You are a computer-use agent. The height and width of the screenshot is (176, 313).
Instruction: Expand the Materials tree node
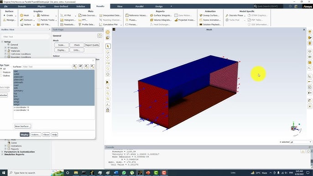(x=5, y=51)
